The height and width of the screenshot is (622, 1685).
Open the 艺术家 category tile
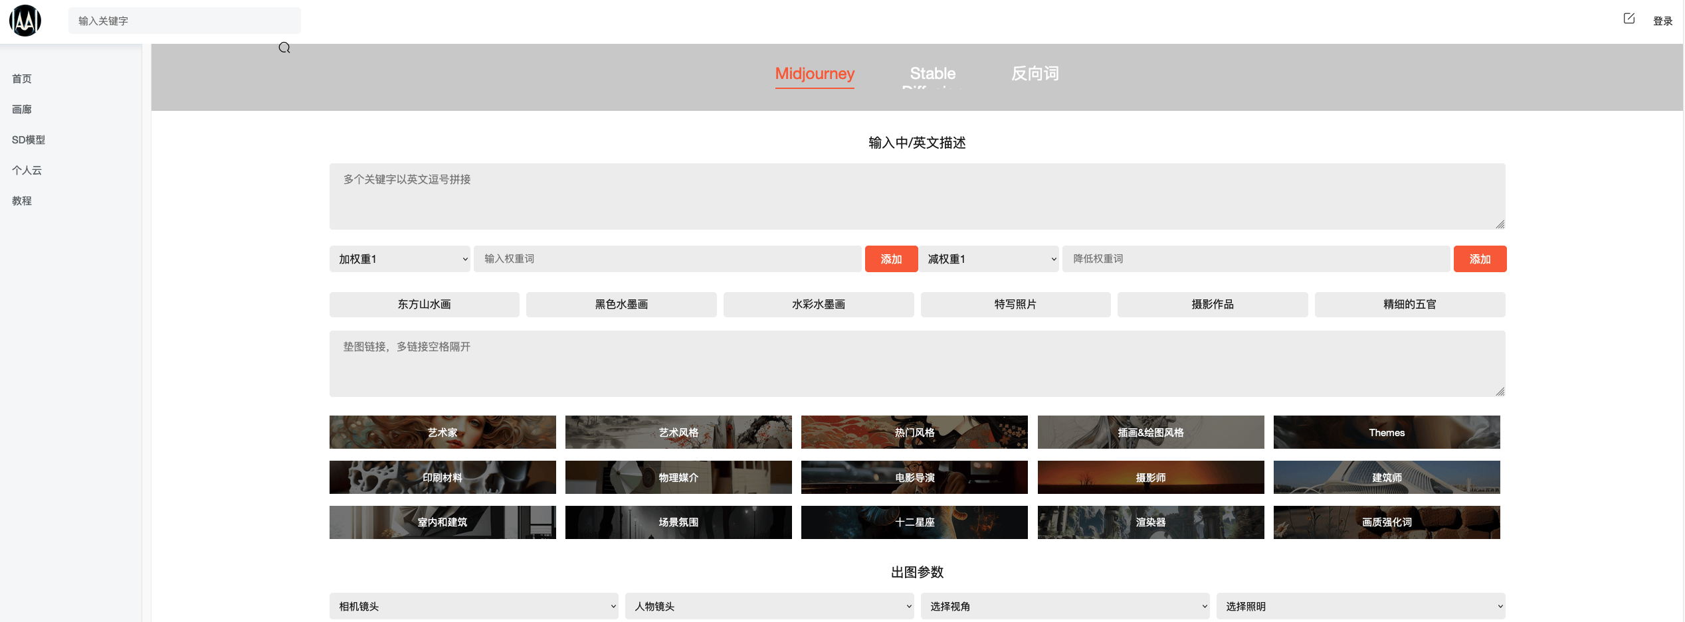click(443, 432)
